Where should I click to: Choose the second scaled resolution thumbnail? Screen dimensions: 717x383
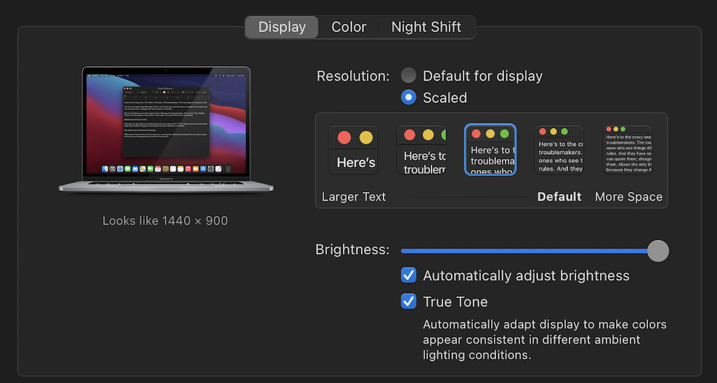tap(421, 150)
